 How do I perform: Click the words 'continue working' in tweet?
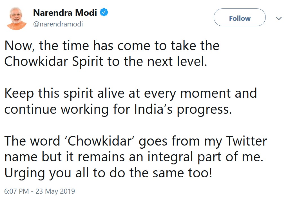click(x=56, y=109)
